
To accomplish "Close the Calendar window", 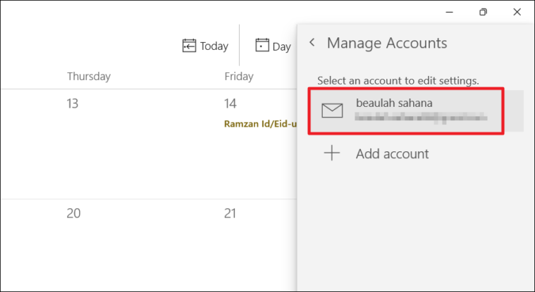I will click(517, 12).
